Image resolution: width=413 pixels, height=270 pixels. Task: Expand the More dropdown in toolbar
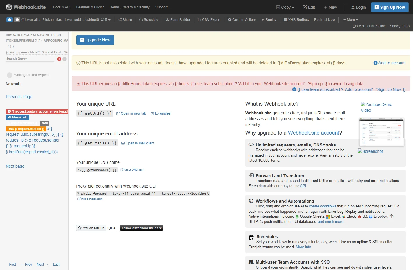click(350, 20)
